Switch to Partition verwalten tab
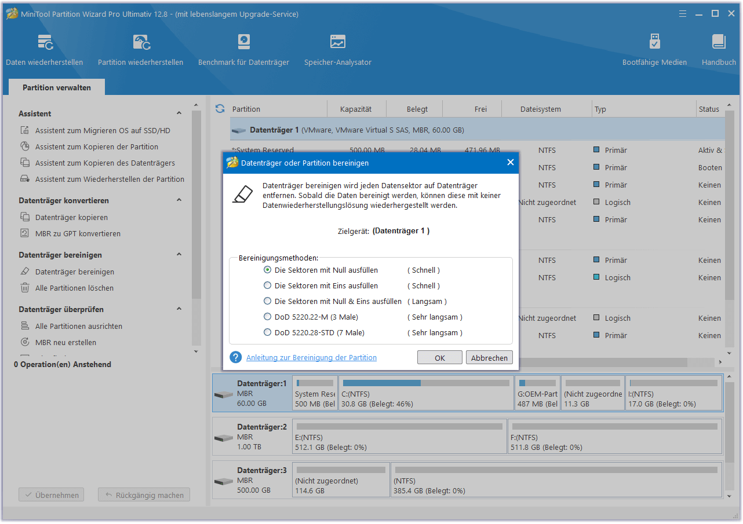The height and width of the screenshot is (524, 743). 57,87
